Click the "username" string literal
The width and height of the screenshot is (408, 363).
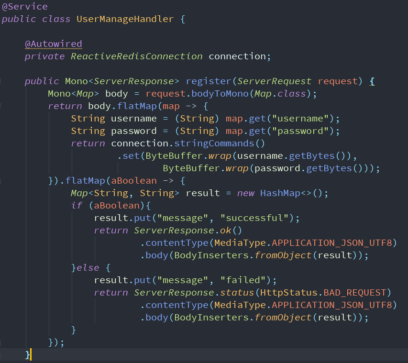point(300,119)
